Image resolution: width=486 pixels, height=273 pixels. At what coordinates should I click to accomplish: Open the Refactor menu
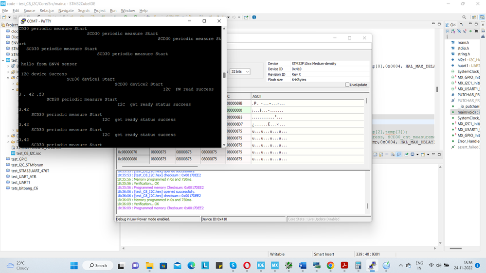[47, 11]
